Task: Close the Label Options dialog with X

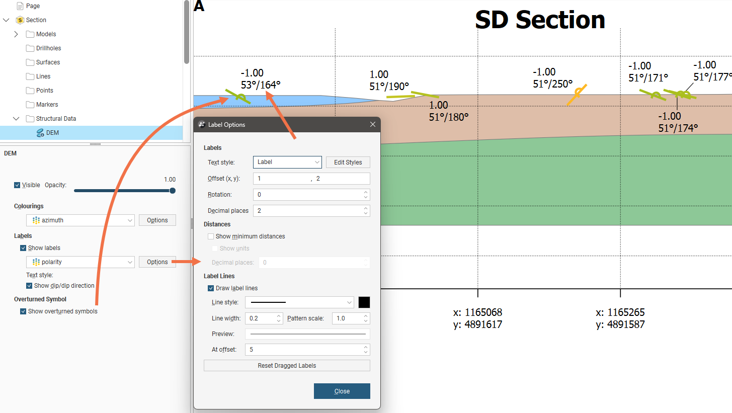Action: pyautogui.click(x=373, y=124)
